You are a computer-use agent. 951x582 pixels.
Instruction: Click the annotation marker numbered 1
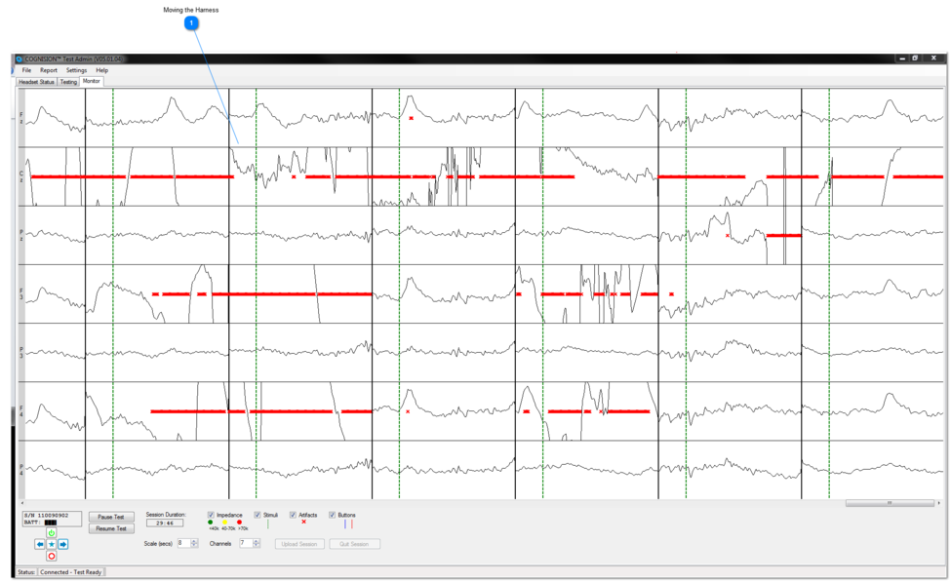coord(191,22)
